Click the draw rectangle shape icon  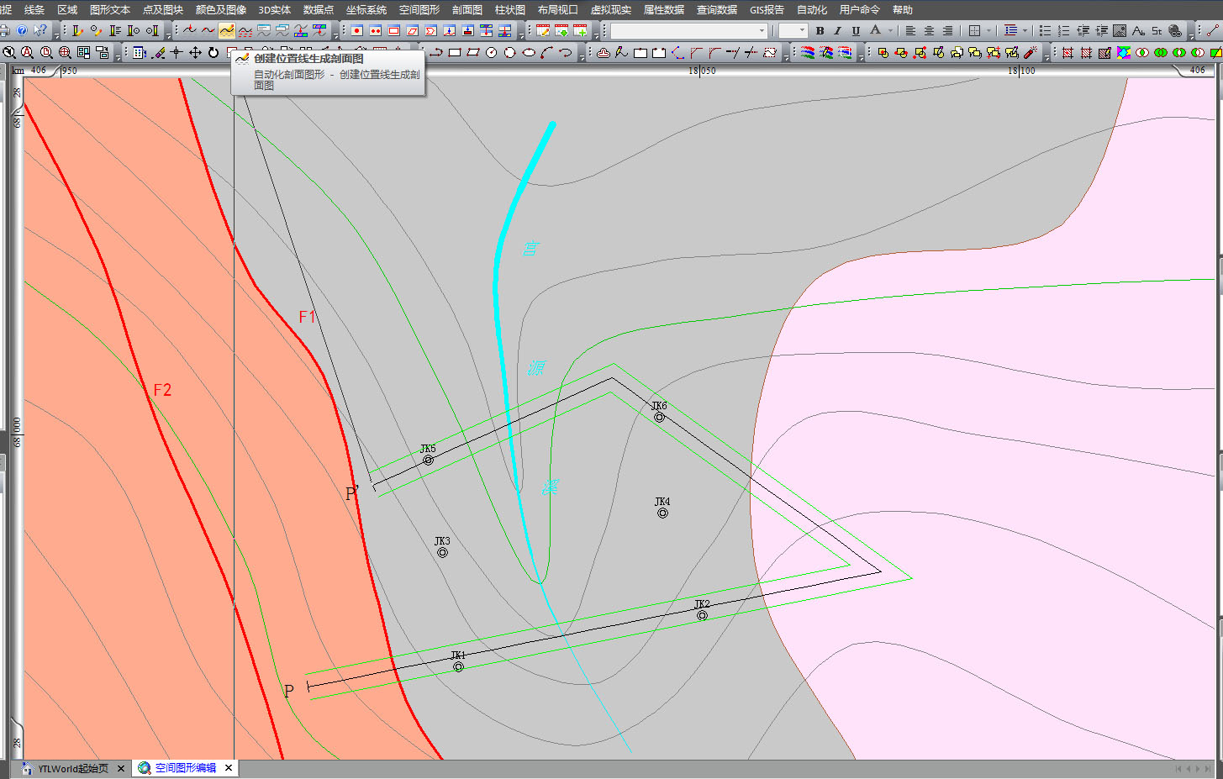(x=455, y=52)
